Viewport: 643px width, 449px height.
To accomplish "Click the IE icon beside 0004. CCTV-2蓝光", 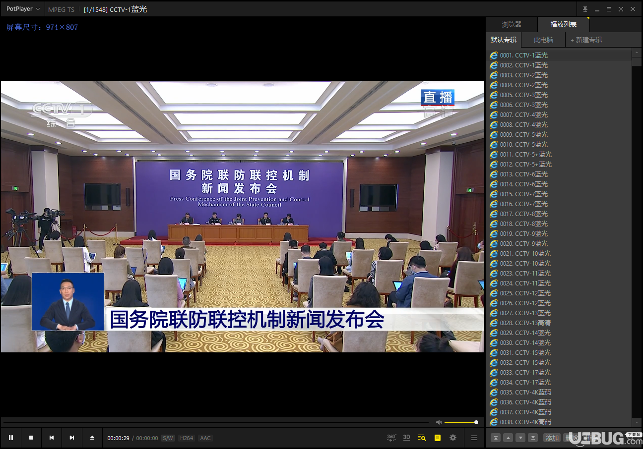I will point(494,85).
